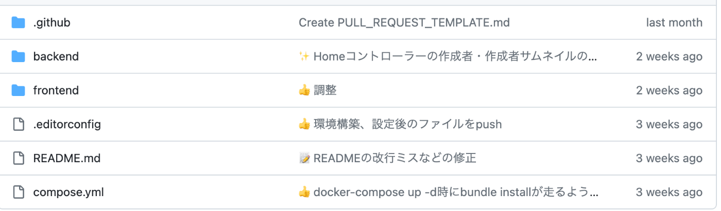Viewport: 721px width, 211px height.
Task: Open the docker-compose up commit message
Action: [x=449, y=192]
